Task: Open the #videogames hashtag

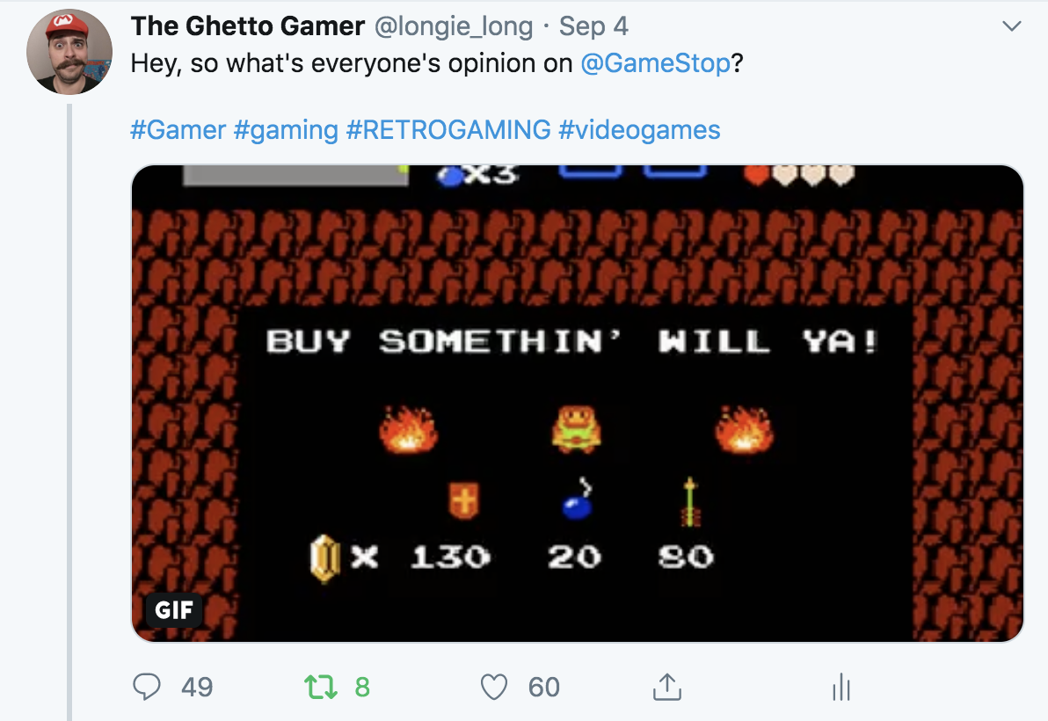Action: (640, 130)
